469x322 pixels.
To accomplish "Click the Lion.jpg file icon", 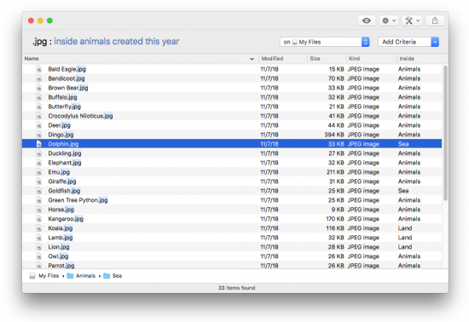I will coord(39,247).
